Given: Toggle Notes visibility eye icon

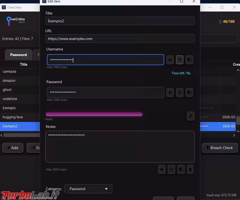Looking at the screenshot, I should tap(162, 169).
